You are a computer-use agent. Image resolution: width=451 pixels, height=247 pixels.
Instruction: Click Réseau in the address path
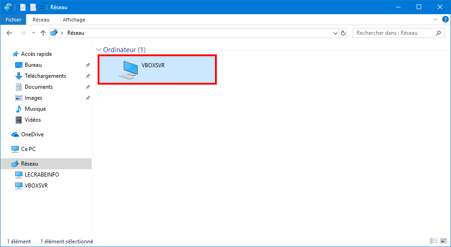tap(76, 33)
